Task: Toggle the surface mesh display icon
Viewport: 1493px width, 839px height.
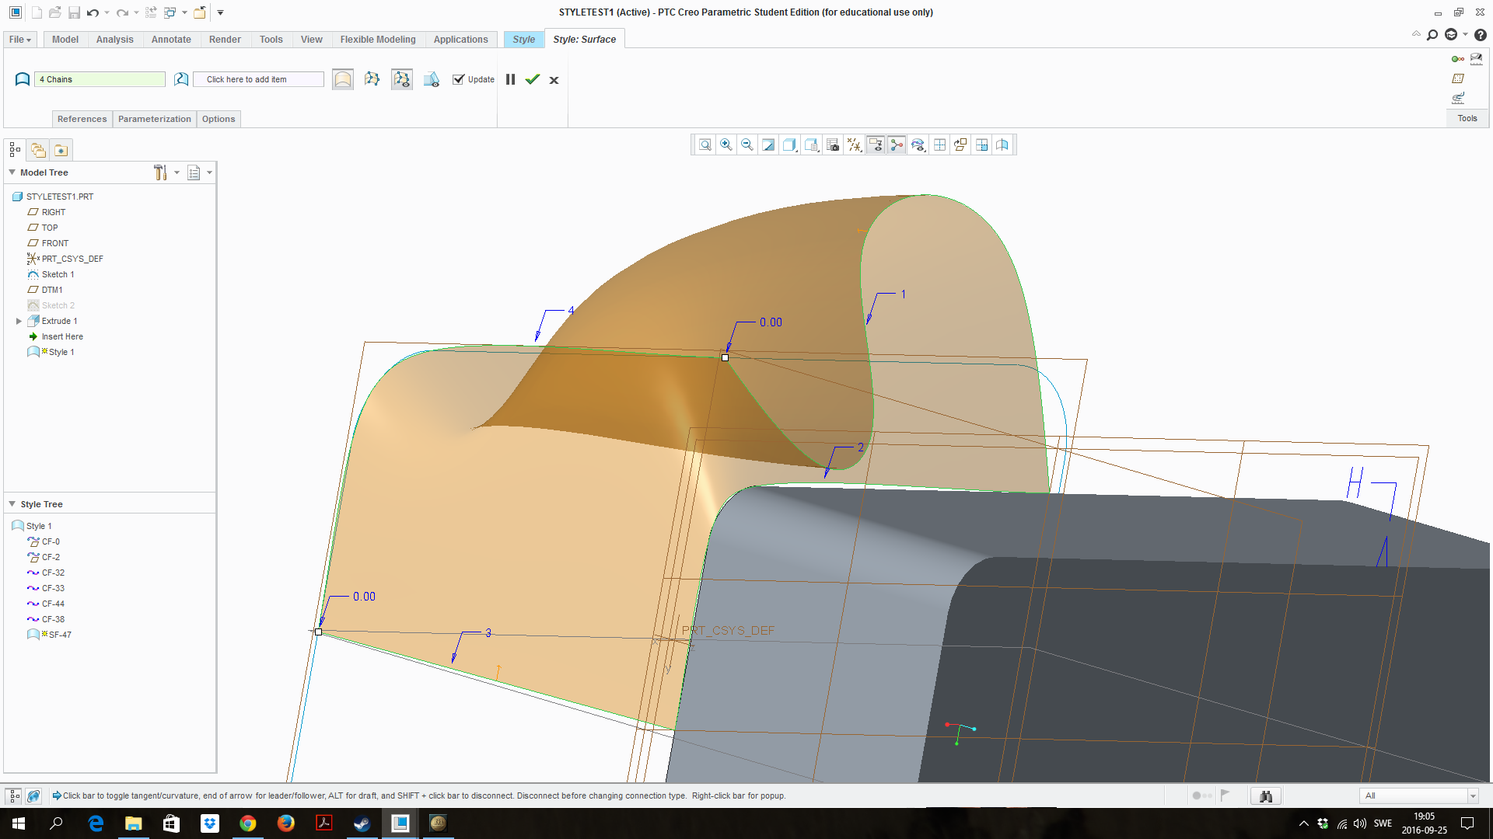Action: click(x=372, y=79)
